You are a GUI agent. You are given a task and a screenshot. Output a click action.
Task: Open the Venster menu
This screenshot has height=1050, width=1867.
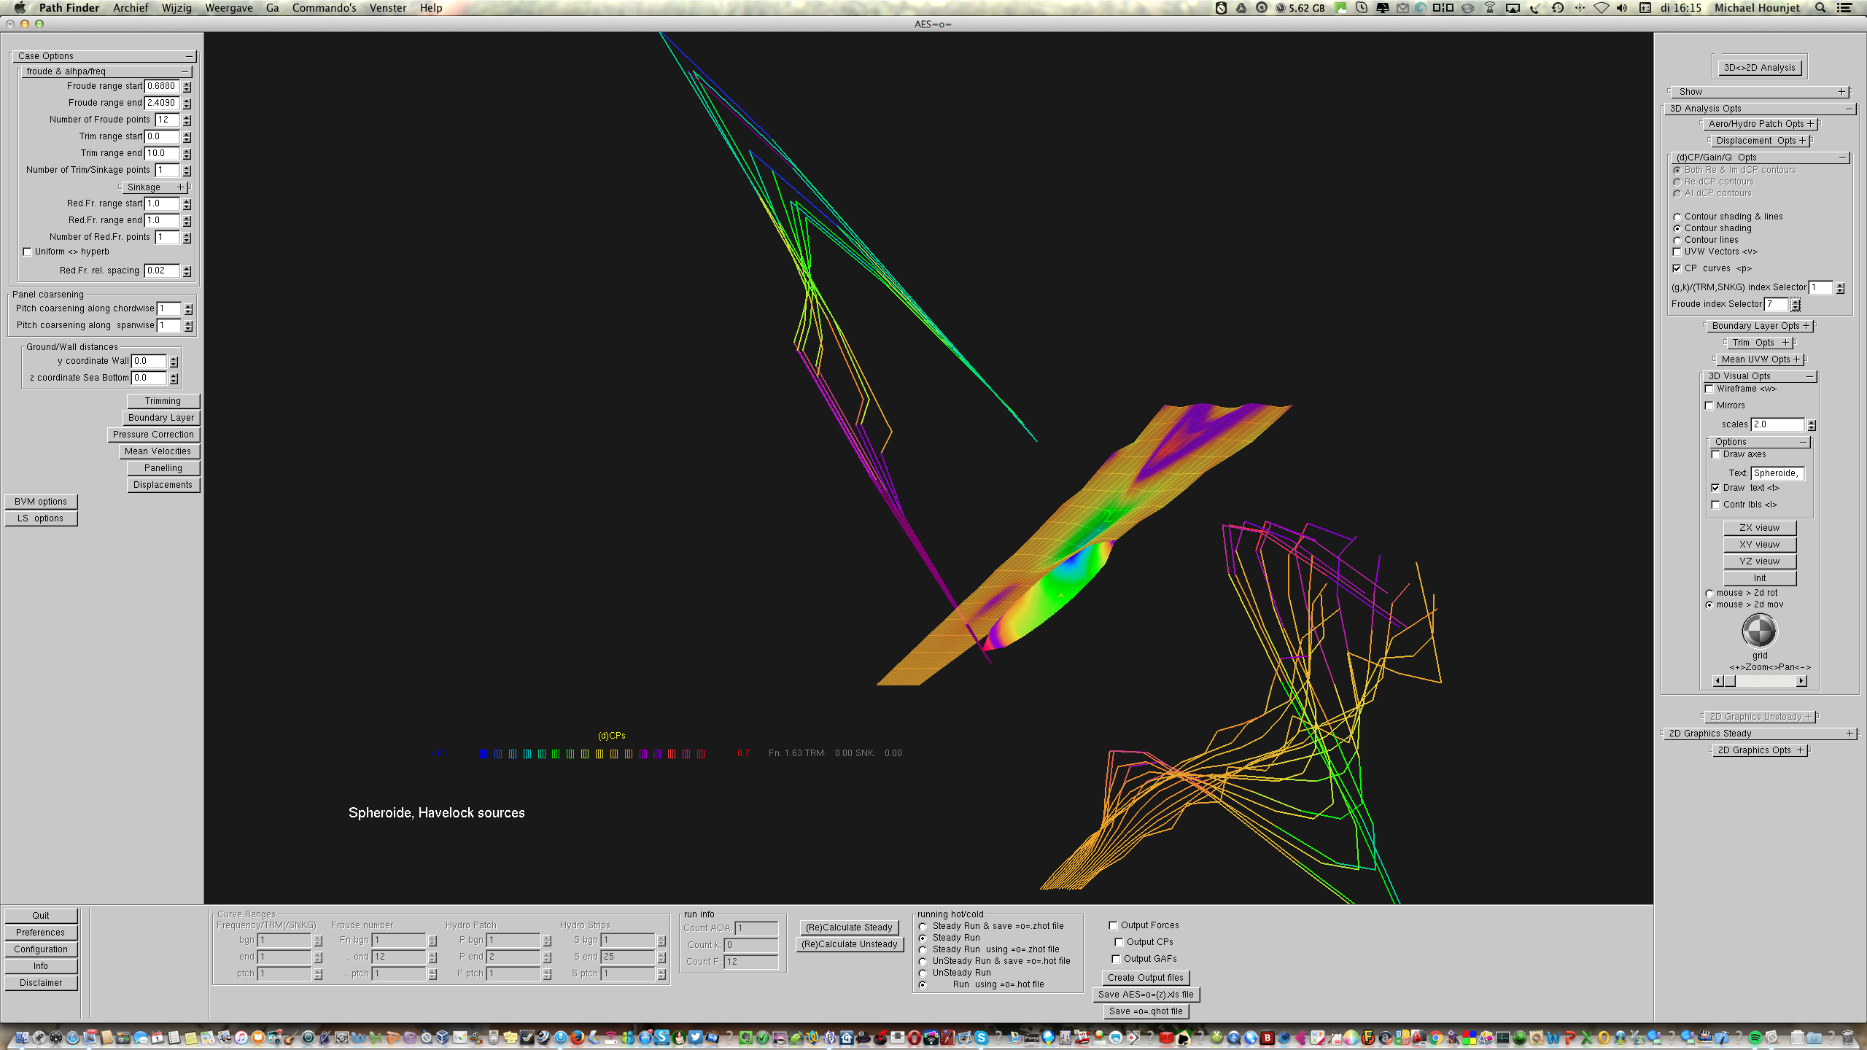pyautogui.click(x=388, y=8)
